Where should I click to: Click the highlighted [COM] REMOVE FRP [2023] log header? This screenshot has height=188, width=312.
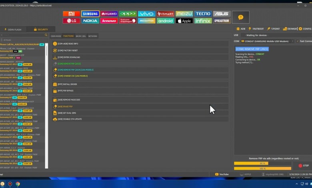pos(252,49)
